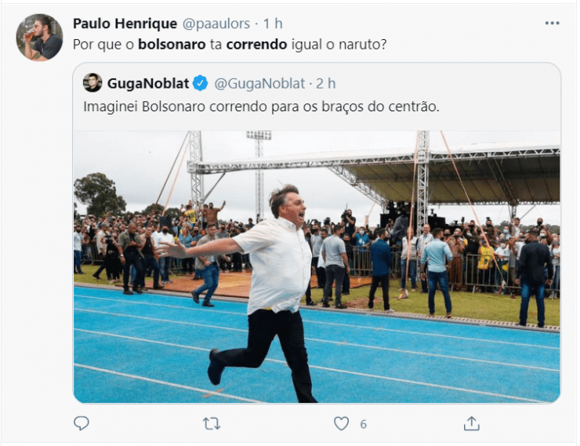Open the reply speech bubble icon

[x=82, y=423]
